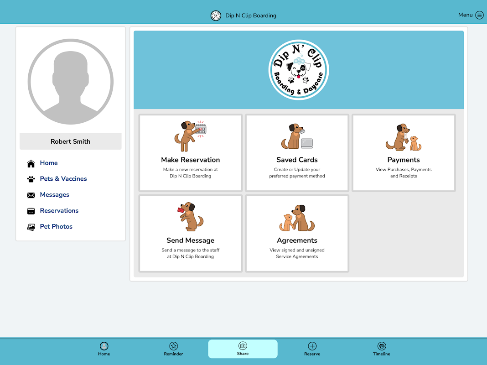The height and width of the screenshot is (365, 487).
Task: Select the Reminder tab label
Action: tap(173, 354)
